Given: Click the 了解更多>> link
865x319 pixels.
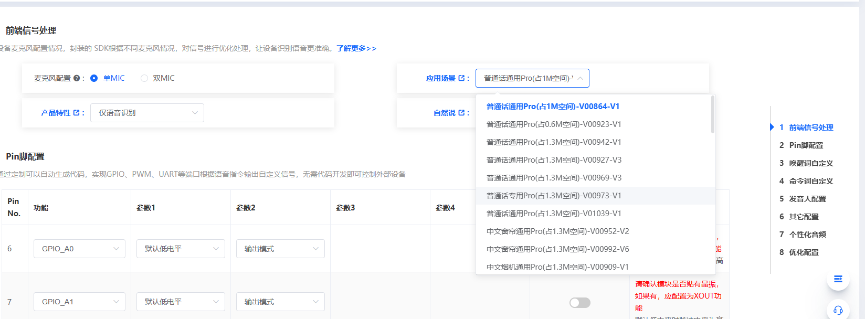Looking at the screenshot, I should (356, 48).
